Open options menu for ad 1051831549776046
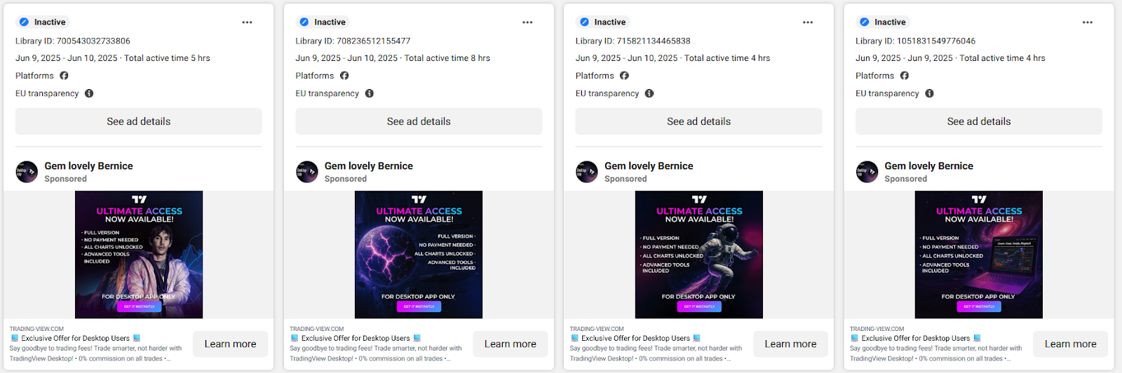The width and height of the screenshot is (1122, 373). (x=1088, y=22)
